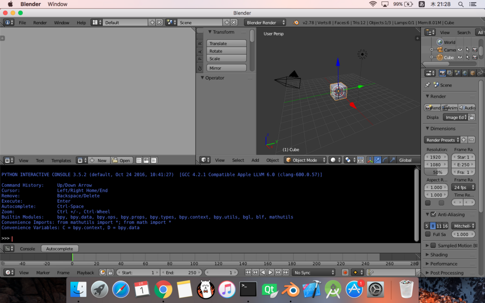Open the pivot point selector
This screenshot has width=485, height=303.
350,160
